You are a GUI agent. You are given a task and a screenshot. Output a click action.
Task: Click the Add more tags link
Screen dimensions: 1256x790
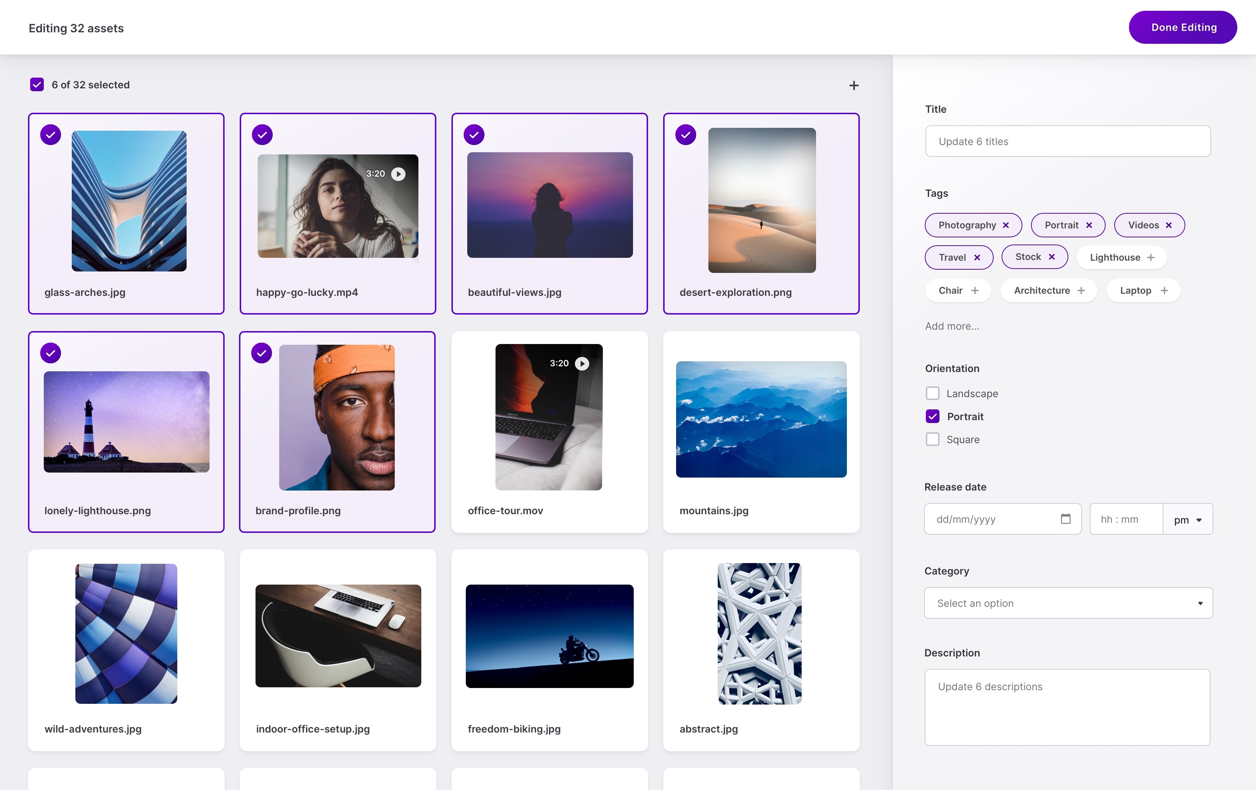click(x=951, y=326)
